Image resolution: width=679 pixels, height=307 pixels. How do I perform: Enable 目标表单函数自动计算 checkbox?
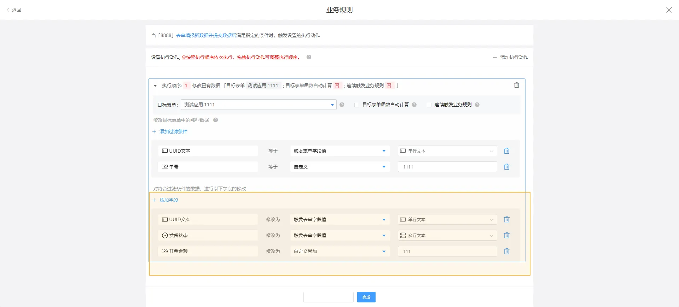coord(356,105)
